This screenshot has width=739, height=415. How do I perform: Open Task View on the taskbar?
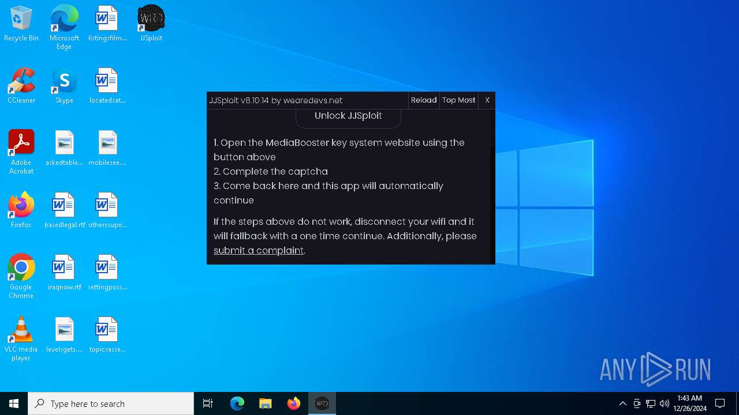[x=208, y=403]
